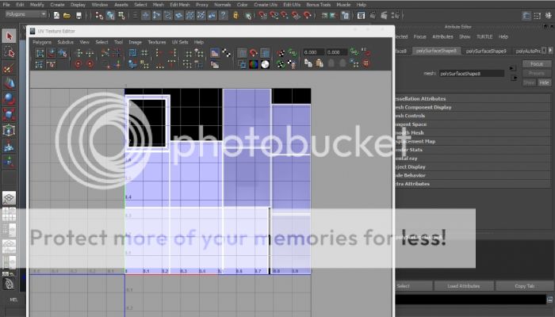Open the Attributes menu in the Attribute Editor
555x317 pixels.
pos(442,36)
